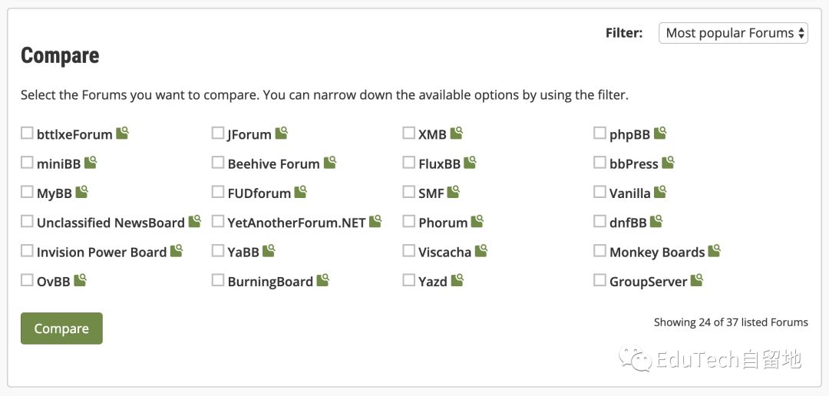This screenshot has height=396, width=829.
Task: Tick the FluxBB checkbox
Action: pos(408,162)
